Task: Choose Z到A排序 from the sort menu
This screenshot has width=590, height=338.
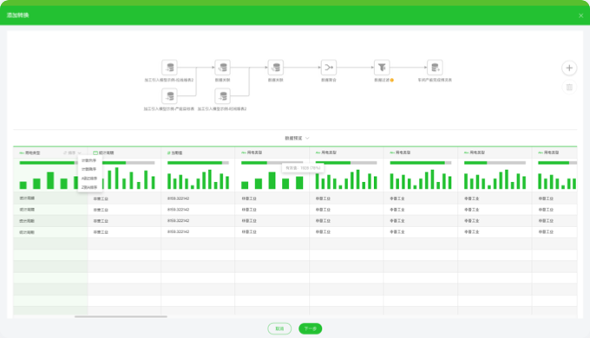Action: (89, 187)
